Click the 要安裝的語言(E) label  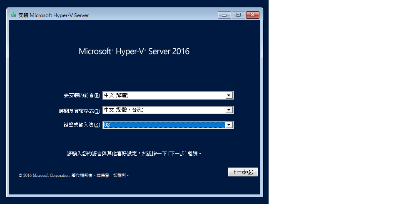click(x=82, y=95)
